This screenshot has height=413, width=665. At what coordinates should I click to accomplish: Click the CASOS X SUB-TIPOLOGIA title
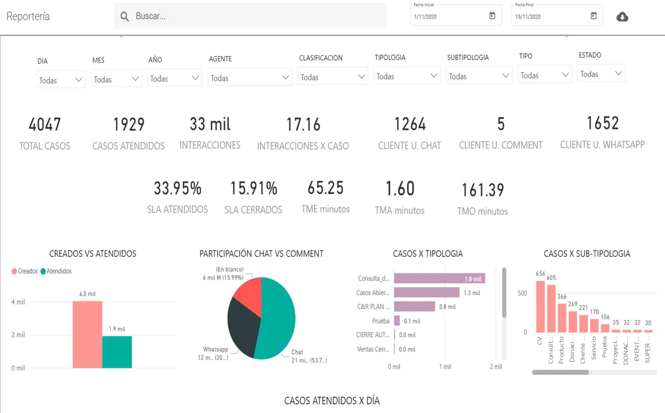(x=587, y=254)
